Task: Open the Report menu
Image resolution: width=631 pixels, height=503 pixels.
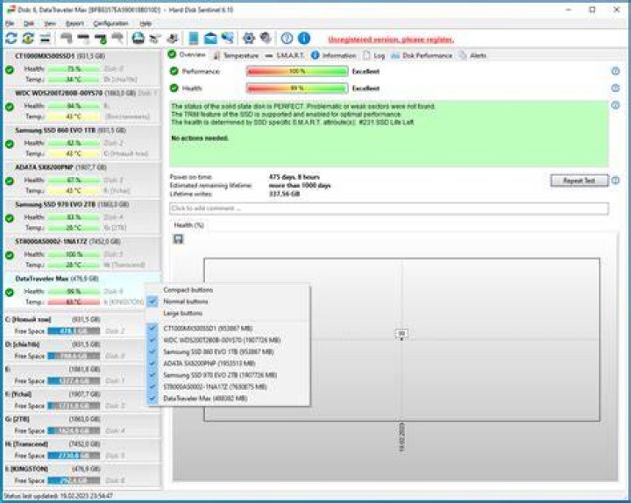Action: pyautogui.click(x=74, y=24)
